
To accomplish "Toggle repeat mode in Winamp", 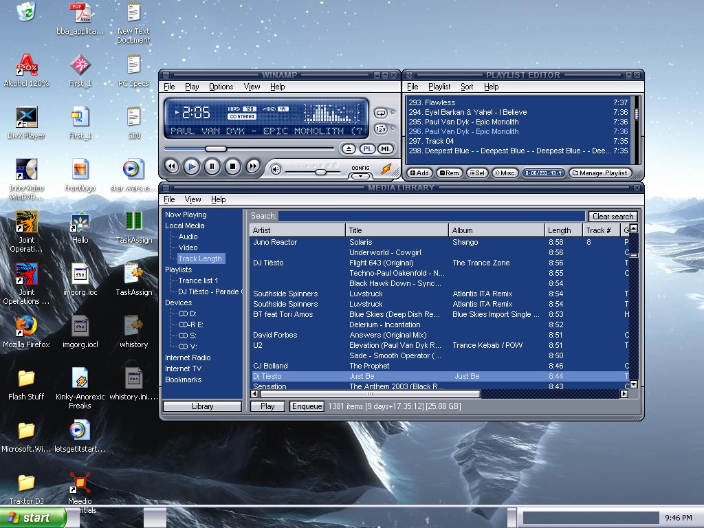I will click(x=381, y=113).
